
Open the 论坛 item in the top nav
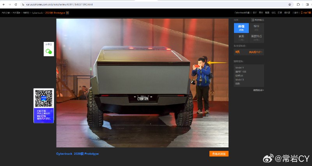tap(274, 13)
